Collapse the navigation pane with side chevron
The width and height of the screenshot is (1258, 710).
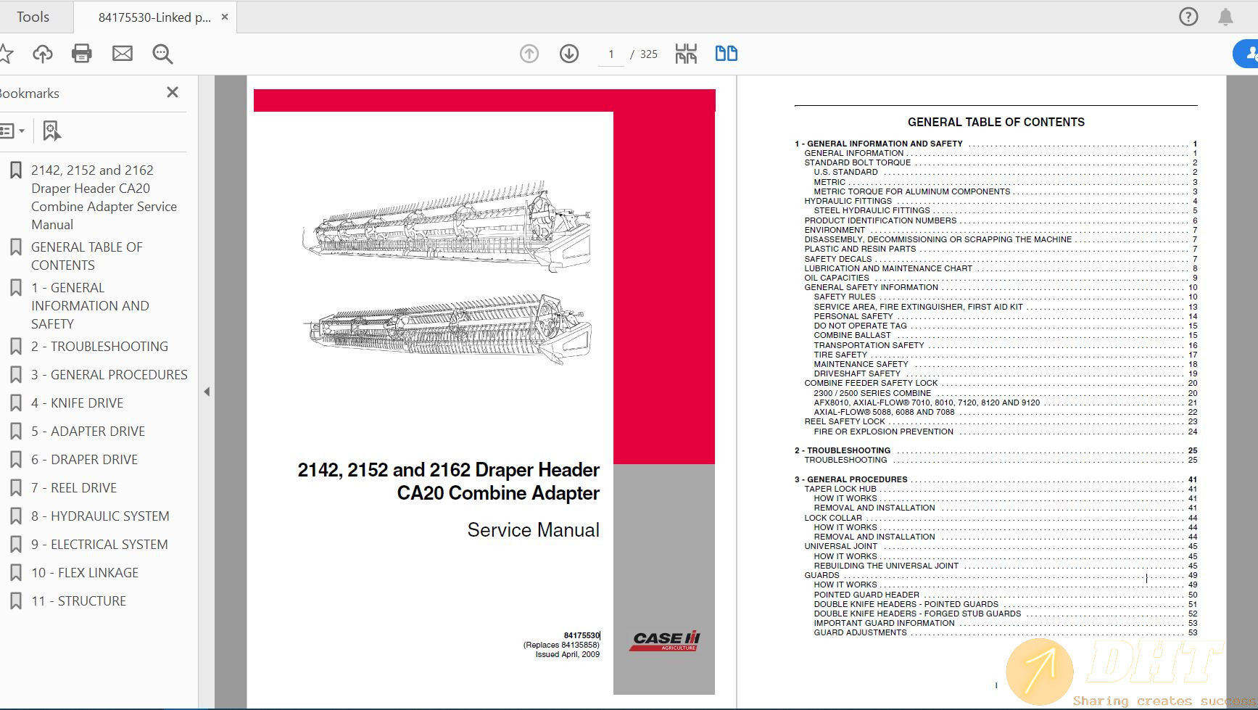pos(207,391)
